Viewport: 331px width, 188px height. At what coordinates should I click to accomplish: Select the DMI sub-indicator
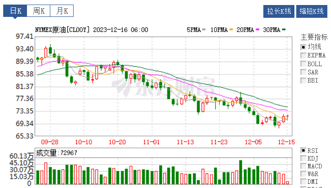(x=303, y=182)
